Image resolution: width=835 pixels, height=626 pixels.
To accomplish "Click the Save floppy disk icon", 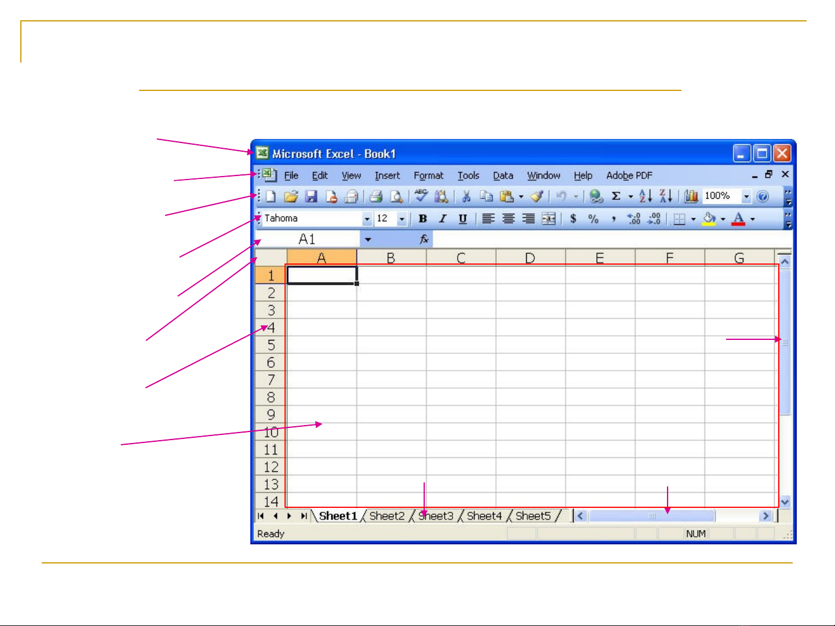I will [311, 197].
